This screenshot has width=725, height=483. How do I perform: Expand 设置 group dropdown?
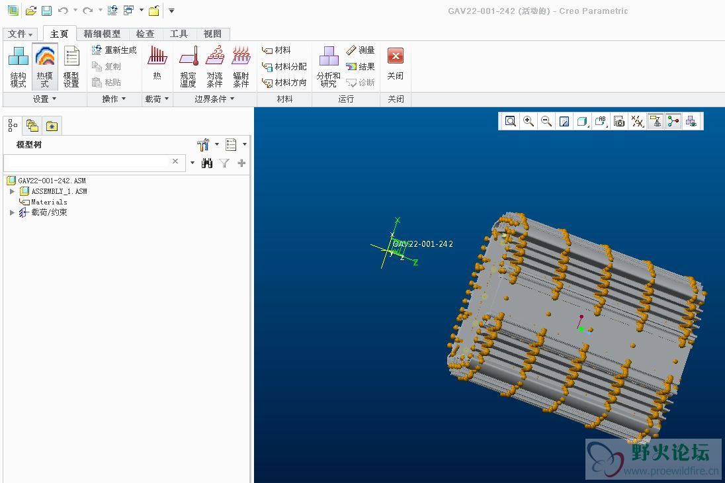click(44, 99)
